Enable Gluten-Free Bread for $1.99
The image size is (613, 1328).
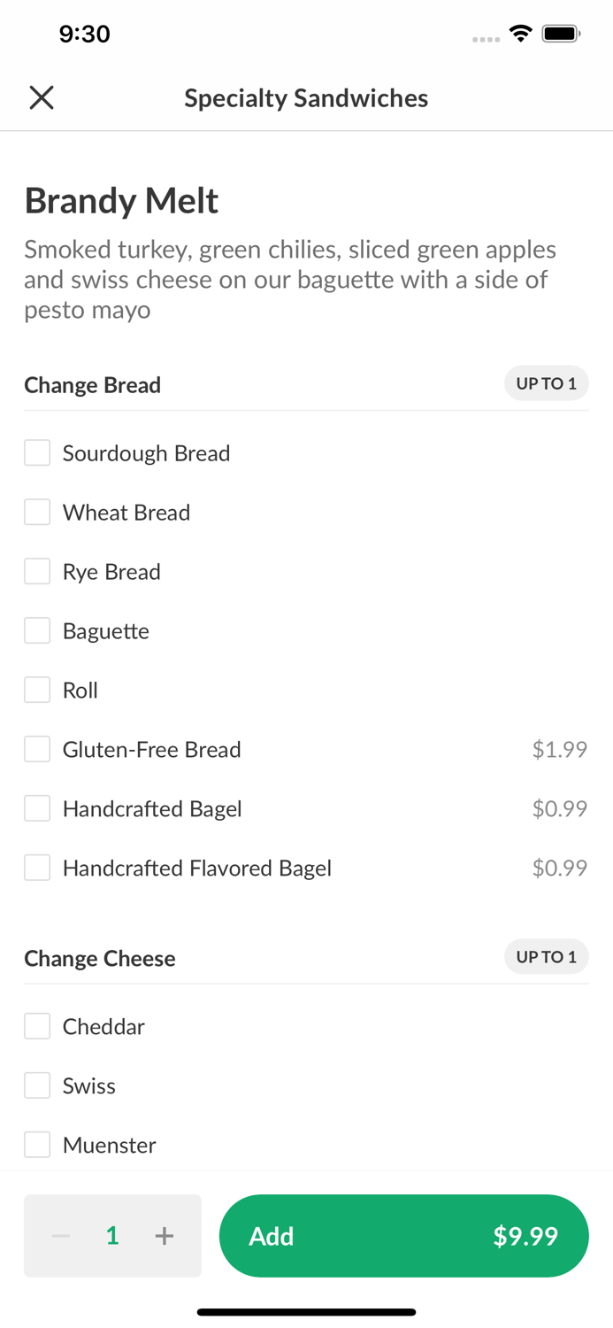pos(36,748)
